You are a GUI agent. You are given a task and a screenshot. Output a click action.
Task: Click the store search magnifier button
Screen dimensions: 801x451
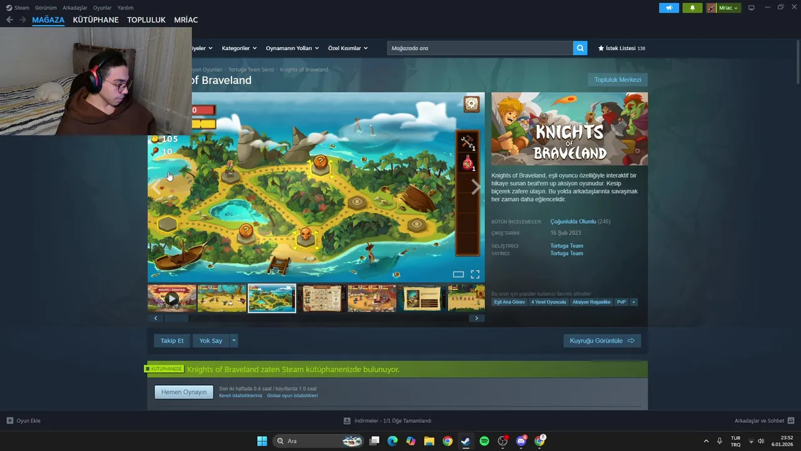[580, 48]
